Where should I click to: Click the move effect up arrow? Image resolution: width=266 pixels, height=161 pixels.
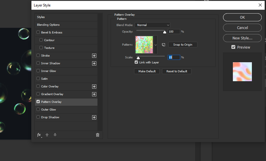point(47,135)
